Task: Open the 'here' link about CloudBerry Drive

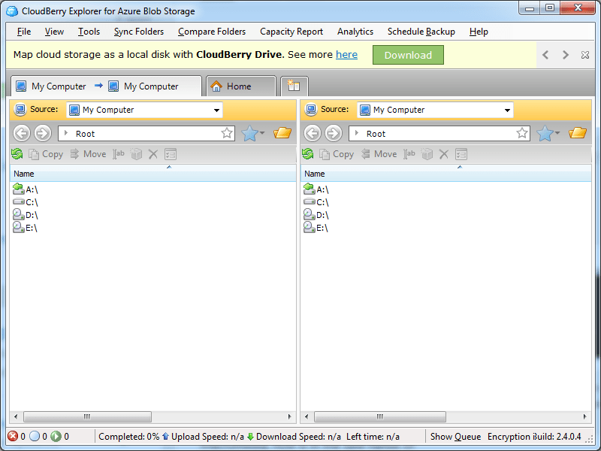Action: (345, 54)
